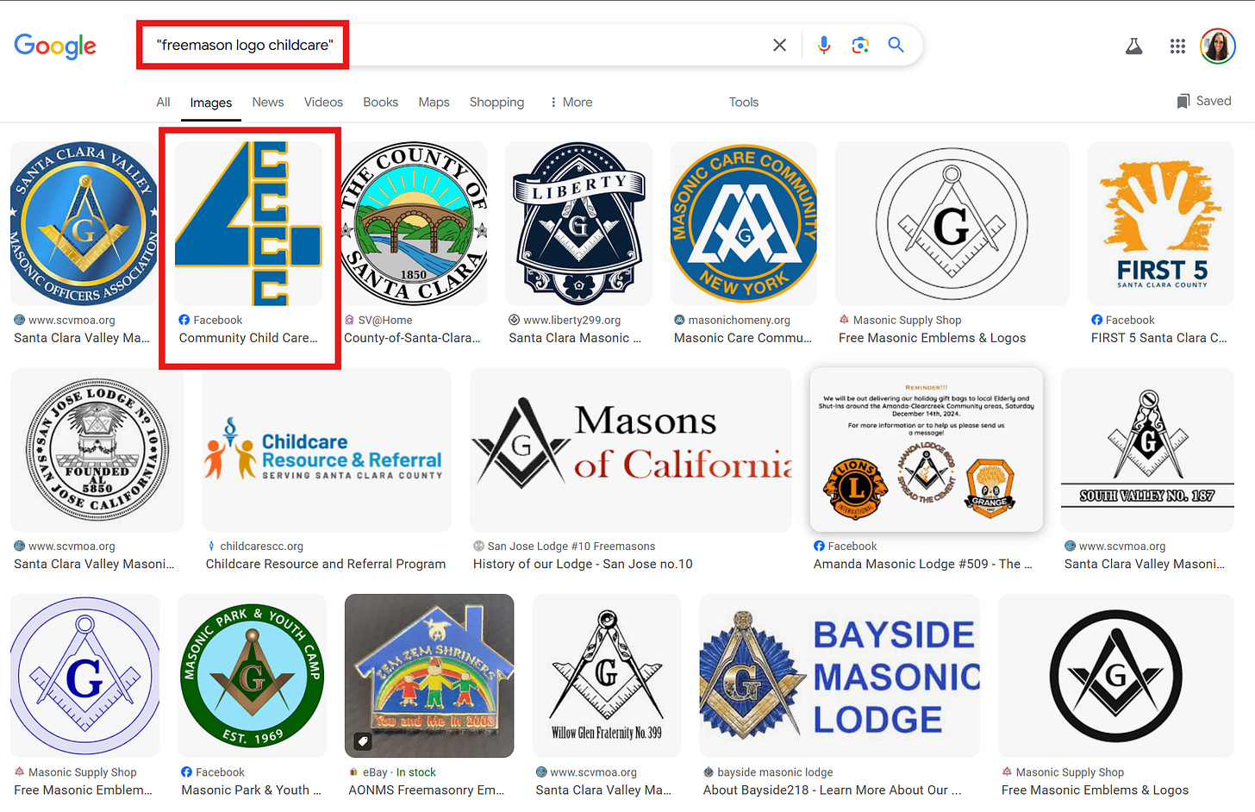This screenshot has width=1255, height=812.
Task: Click 'Masonic Care Commu...' result title
Action: [743, 338]
